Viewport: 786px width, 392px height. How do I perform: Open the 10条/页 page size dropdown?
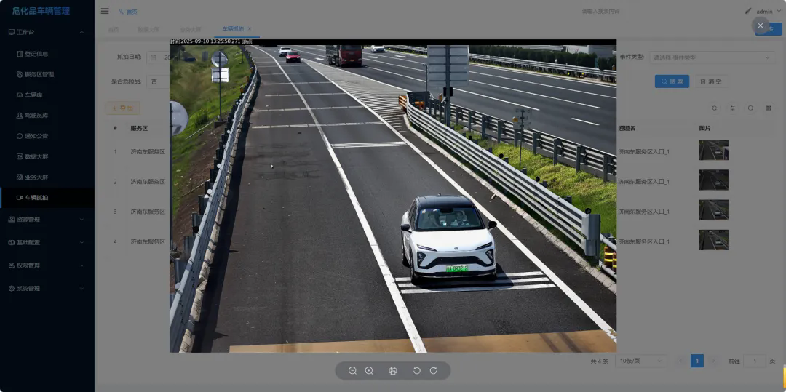pyautogui.click(x=641, y=361)
